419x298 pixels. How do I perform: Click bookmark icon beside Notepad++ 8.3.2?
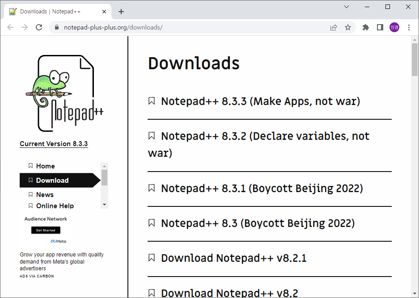[x=152, y=136]
